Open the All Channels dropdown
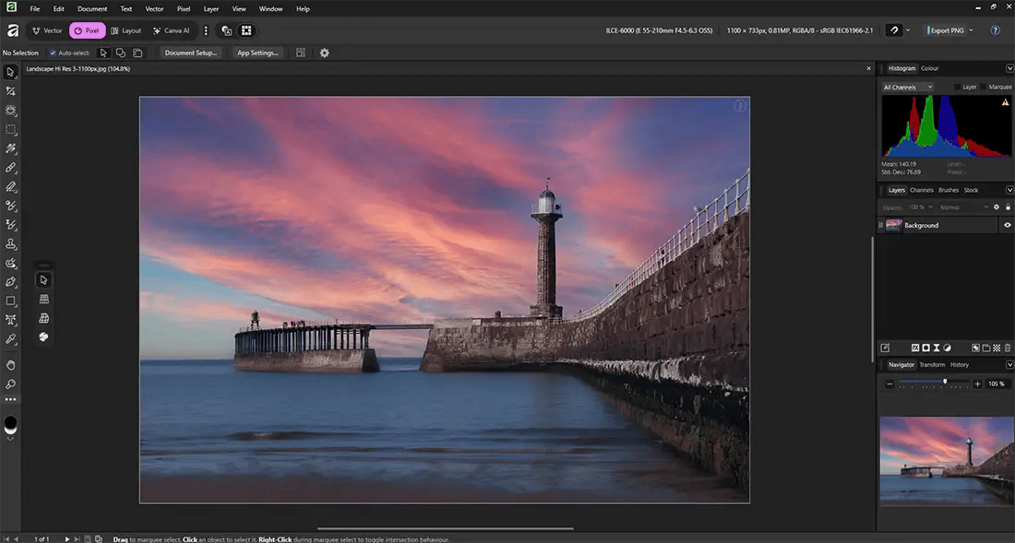The image size is (1015, 543). coord(907,88)
